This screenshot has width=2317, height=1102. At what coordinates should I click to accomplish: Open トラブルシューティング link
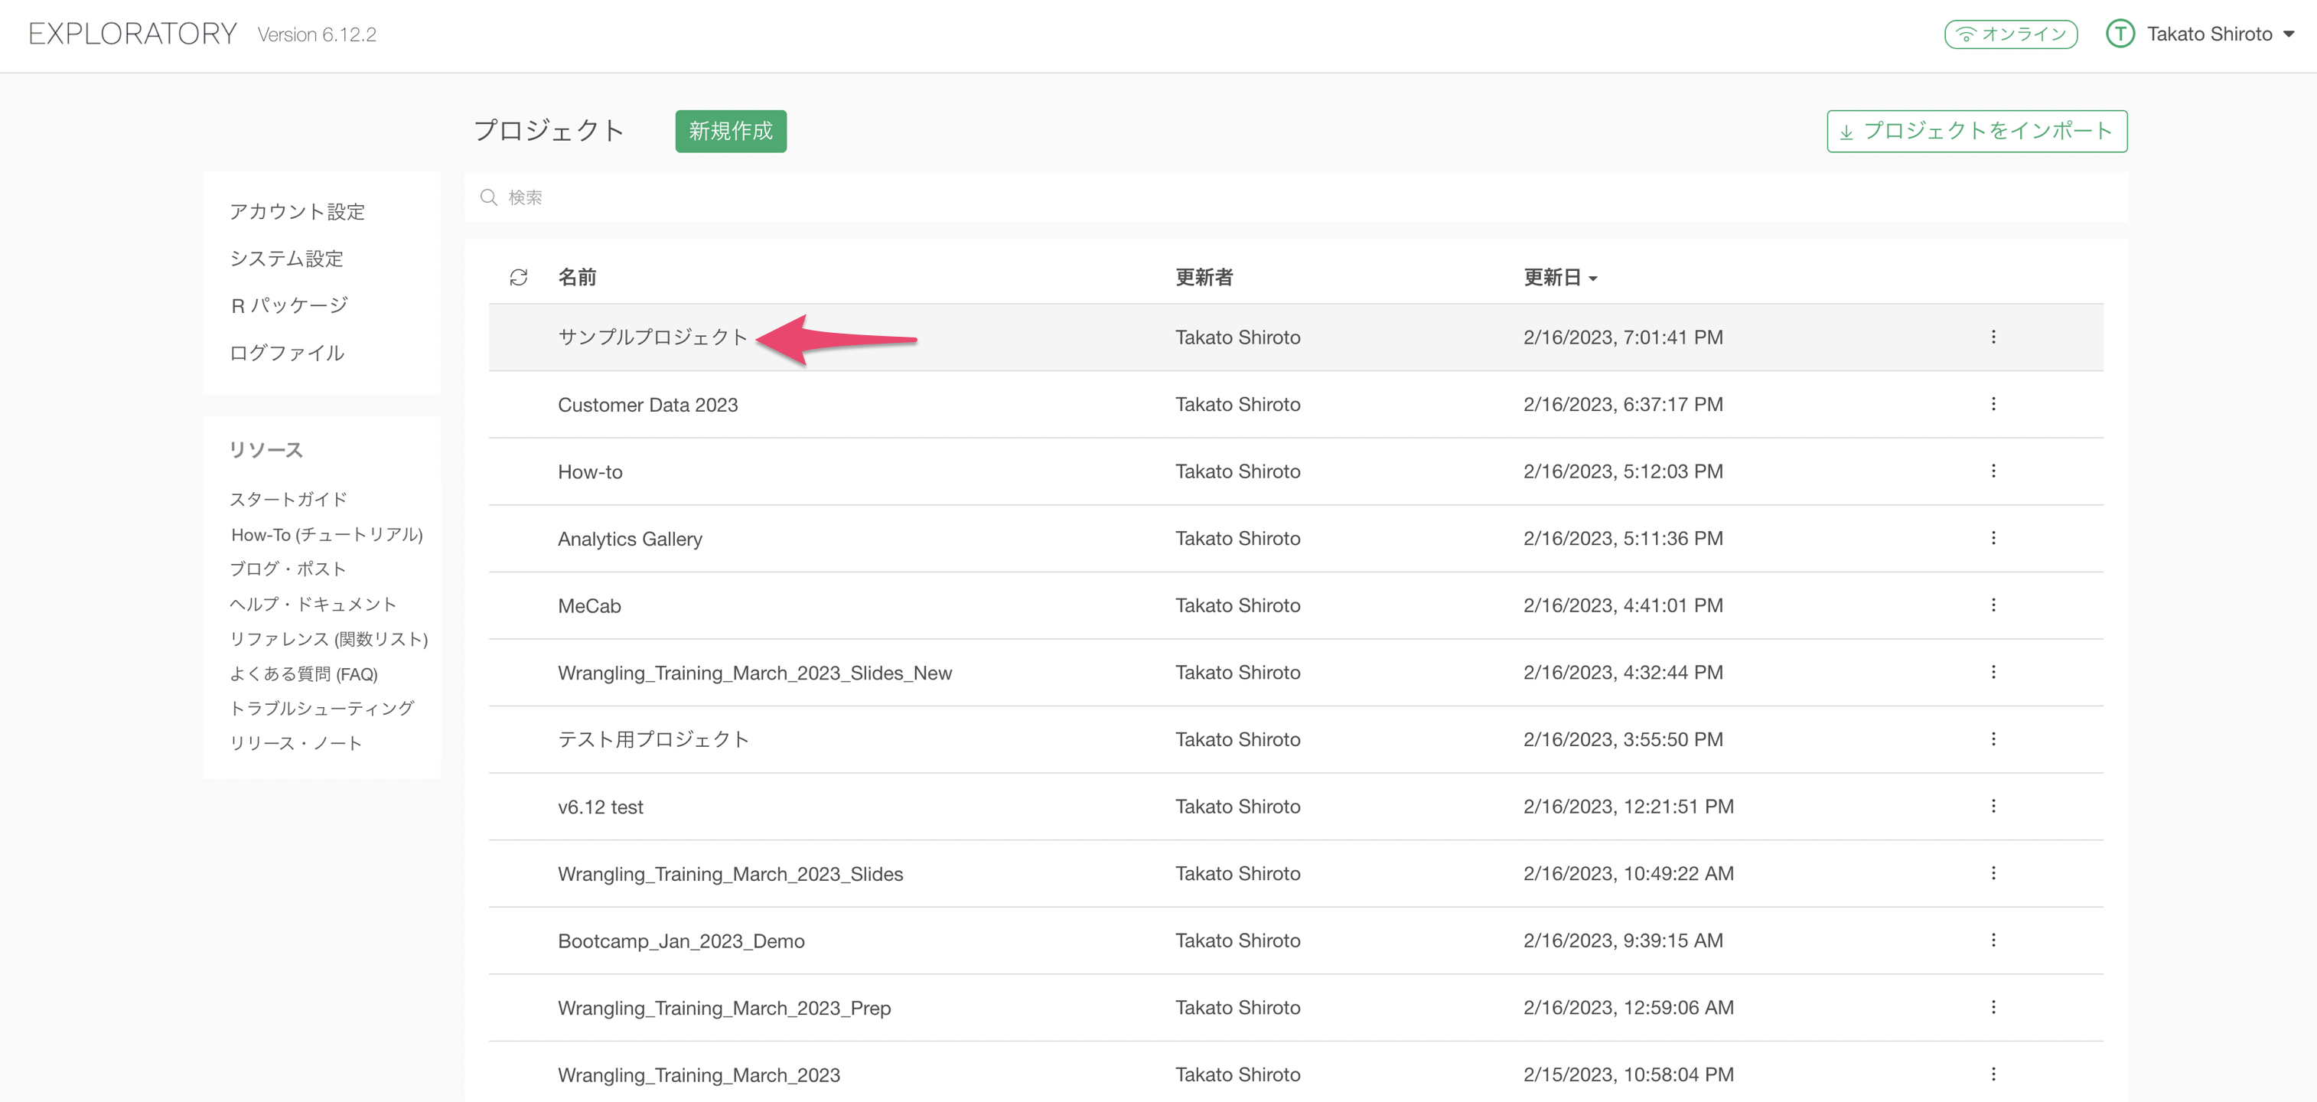321,708
